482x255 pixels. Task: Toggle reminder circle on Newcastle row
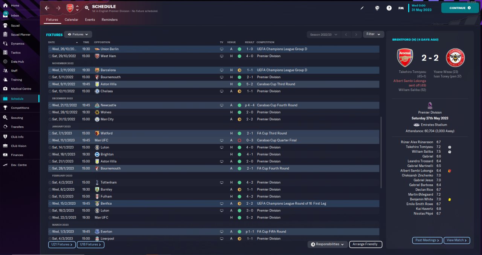pyautogui.click(x=50, y=105)
